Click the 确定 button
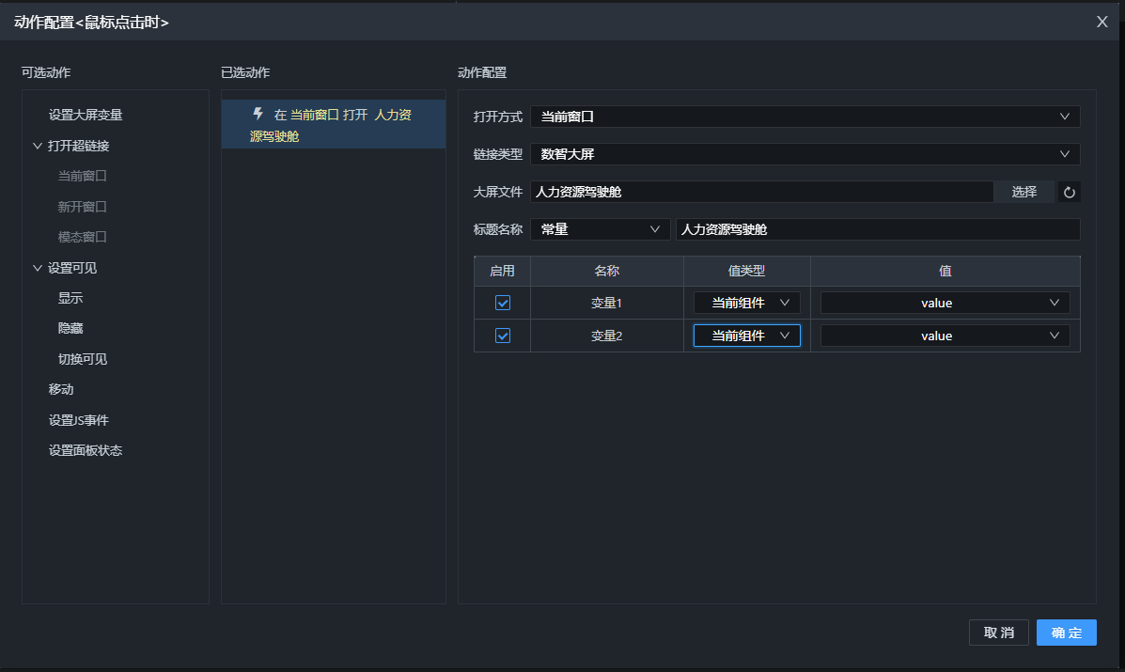The height and width of the screenshot is (672, 1125). 1066,633
